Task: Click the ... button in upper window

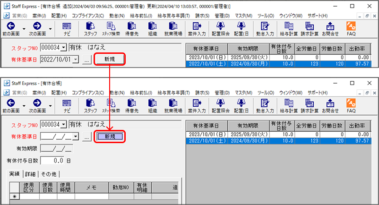Action: (86, 60)
